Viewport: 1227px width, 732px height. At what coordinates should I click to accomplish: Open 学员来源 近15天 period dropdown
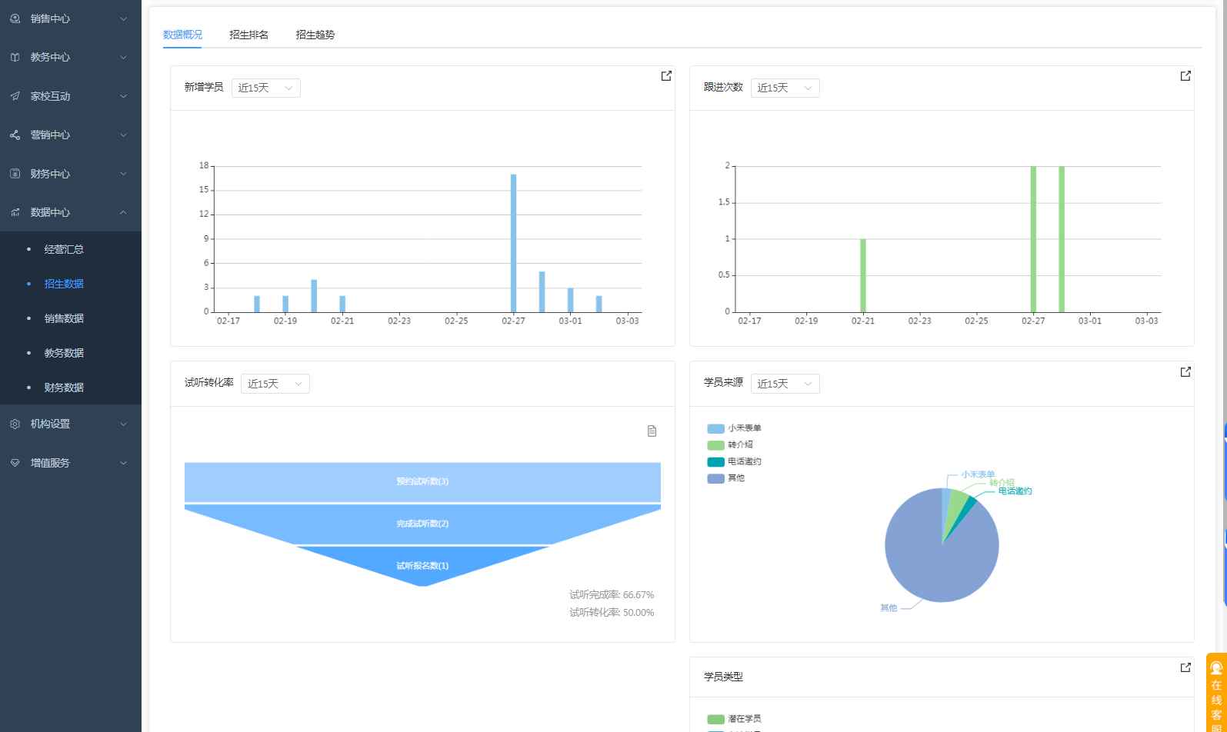point(785,384)
